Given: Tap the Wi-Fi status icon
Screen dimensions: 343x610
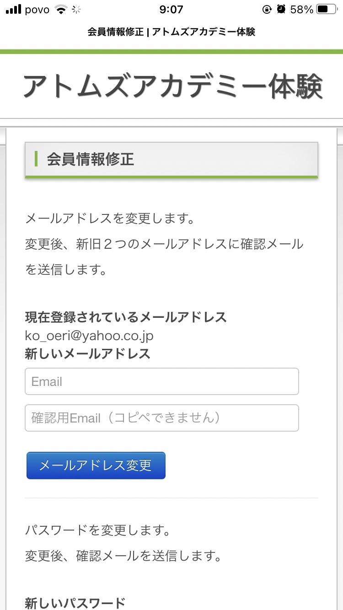Looking at the screenshot, I should click(60, 9).
